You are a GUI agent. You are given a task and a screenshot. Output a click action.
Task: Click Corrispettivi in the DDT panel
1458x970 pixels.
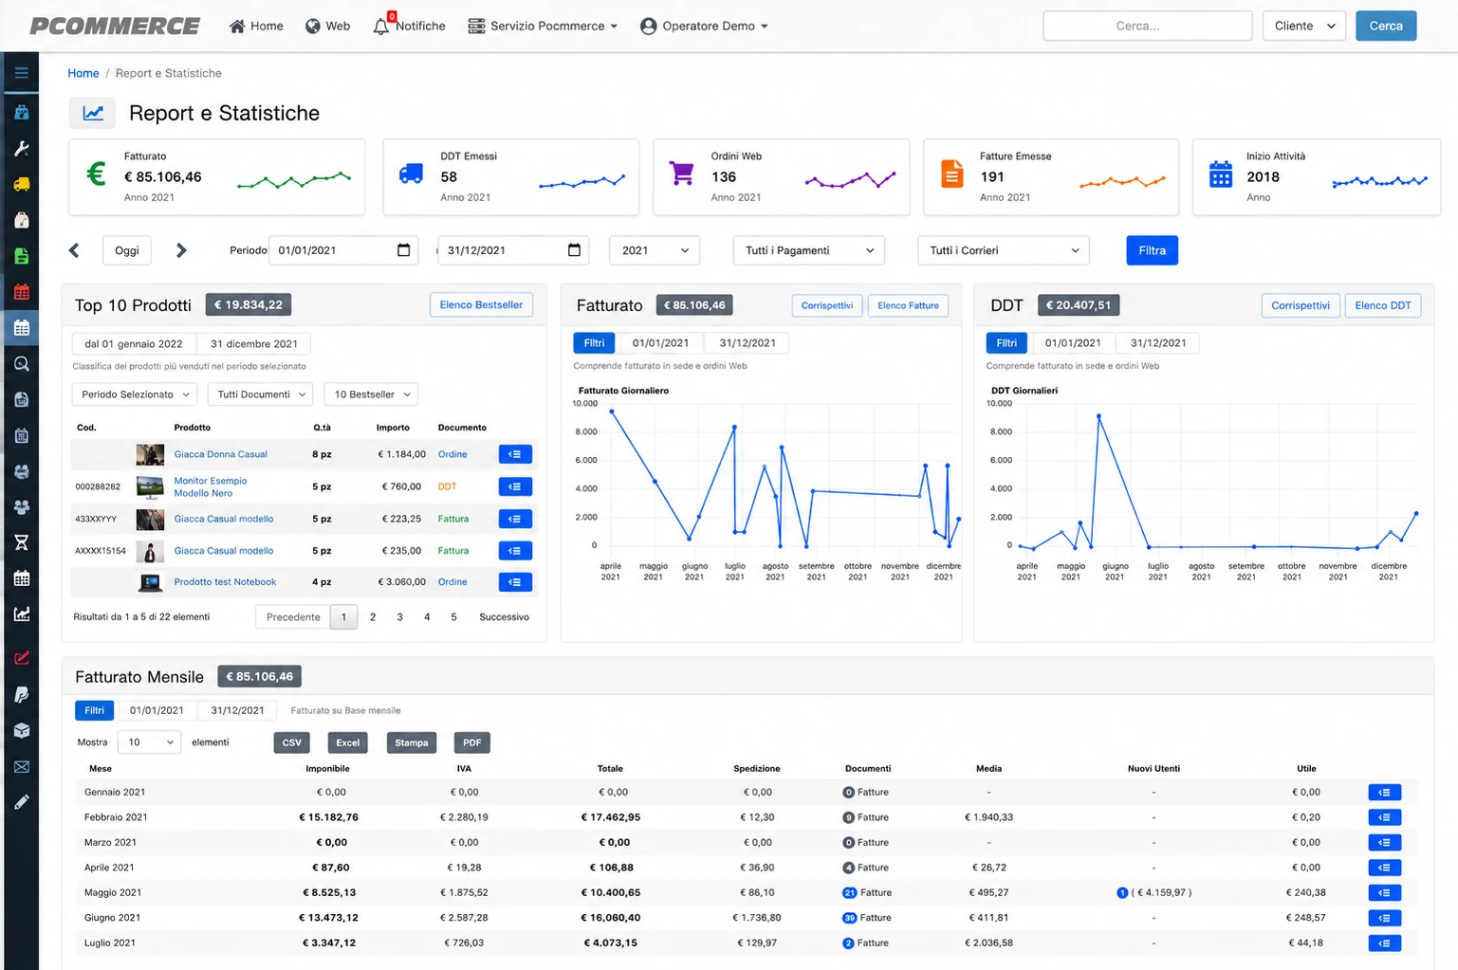[x=1301, y=305]
